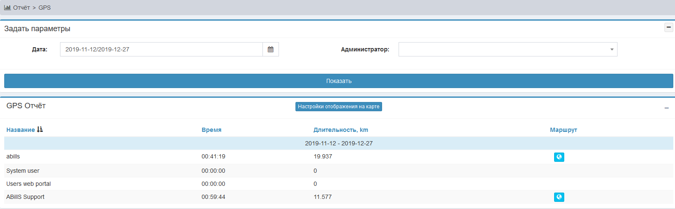Click the Маршрут column header
This screenshot has height=209, width=675.
(563, 130)
